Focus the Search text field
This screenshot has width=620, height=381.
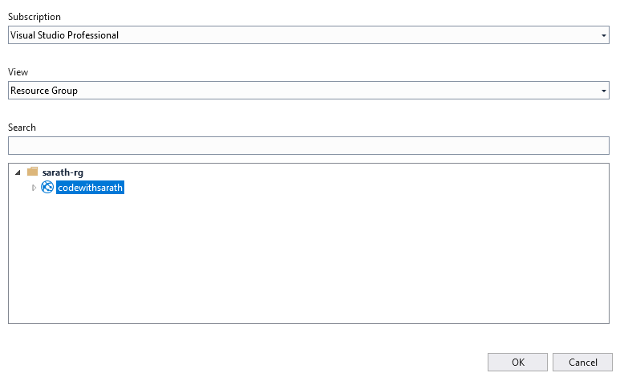click(309, 145)
